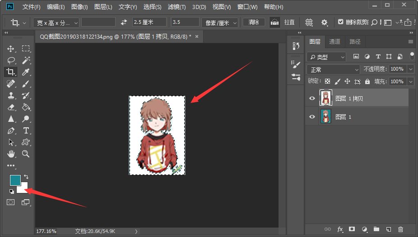Open the foreground teal color swatch
This screenshot has height=237, width=418.
(15, 180)
